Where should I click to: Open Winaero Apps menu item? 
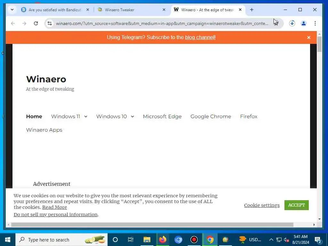tap(44, 130)
